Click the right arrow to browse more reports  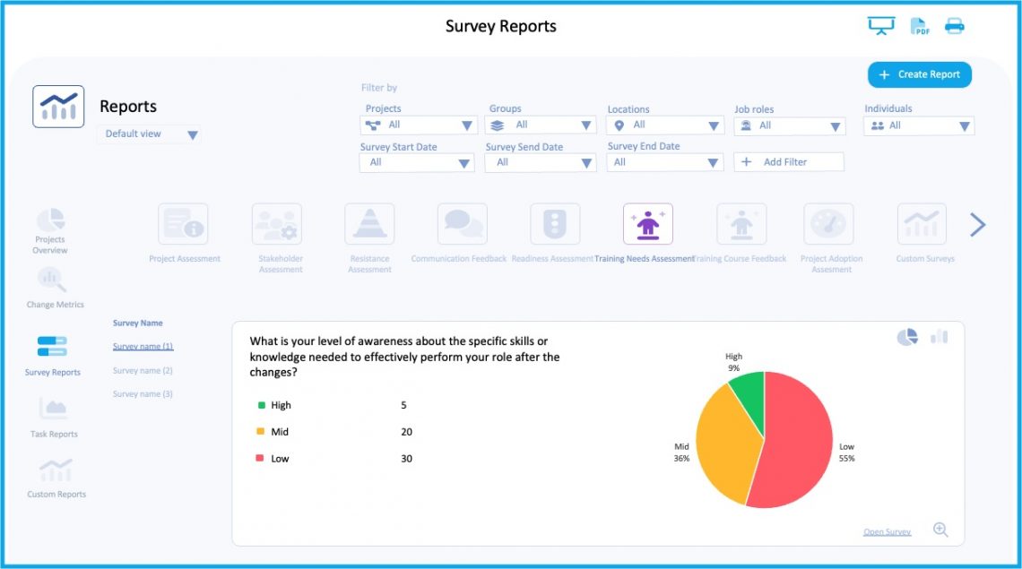(x=977, y=224)
